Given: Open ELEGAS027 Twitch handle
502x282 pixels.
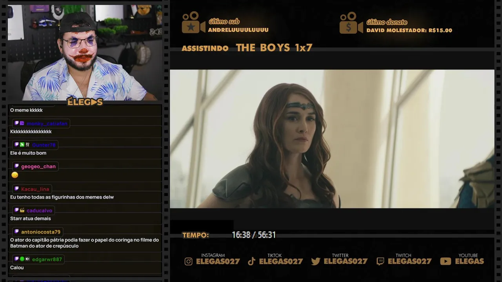Looking at the screenshot, I should pyautogui.click(x=410, y=261).
